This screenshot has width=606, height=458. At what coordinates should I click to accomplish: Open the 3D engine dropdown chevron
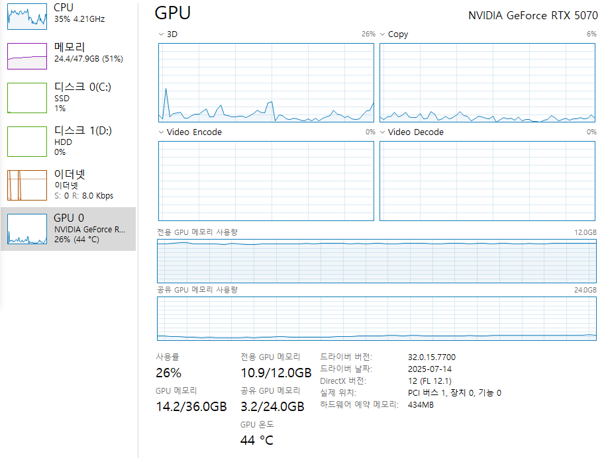pyautogui.click(x=161, y=34)
